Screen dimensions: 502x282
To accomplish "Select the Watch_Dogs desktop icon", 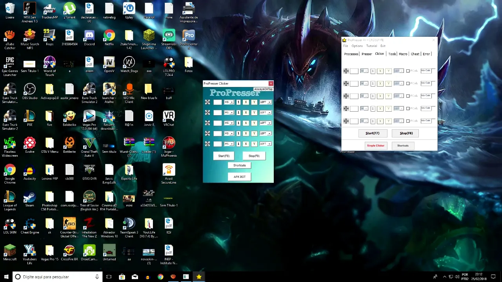I will [x=129, y=65].
